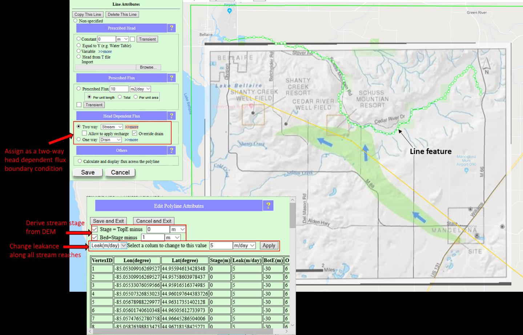523x335 pixels.
Task: Open >>more link beside Stream dropdown
Action: 132,127
